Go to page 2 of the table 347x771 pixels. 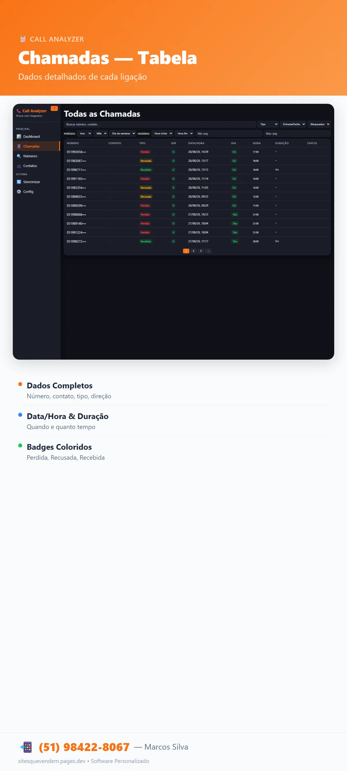tap(193, 251)
